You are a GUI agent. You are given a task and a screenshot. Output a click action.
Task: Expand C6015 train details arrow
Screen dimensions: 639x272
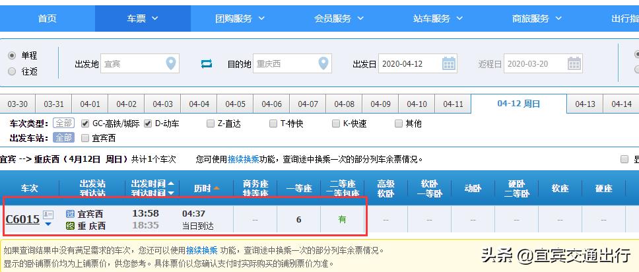pos(48,224)
